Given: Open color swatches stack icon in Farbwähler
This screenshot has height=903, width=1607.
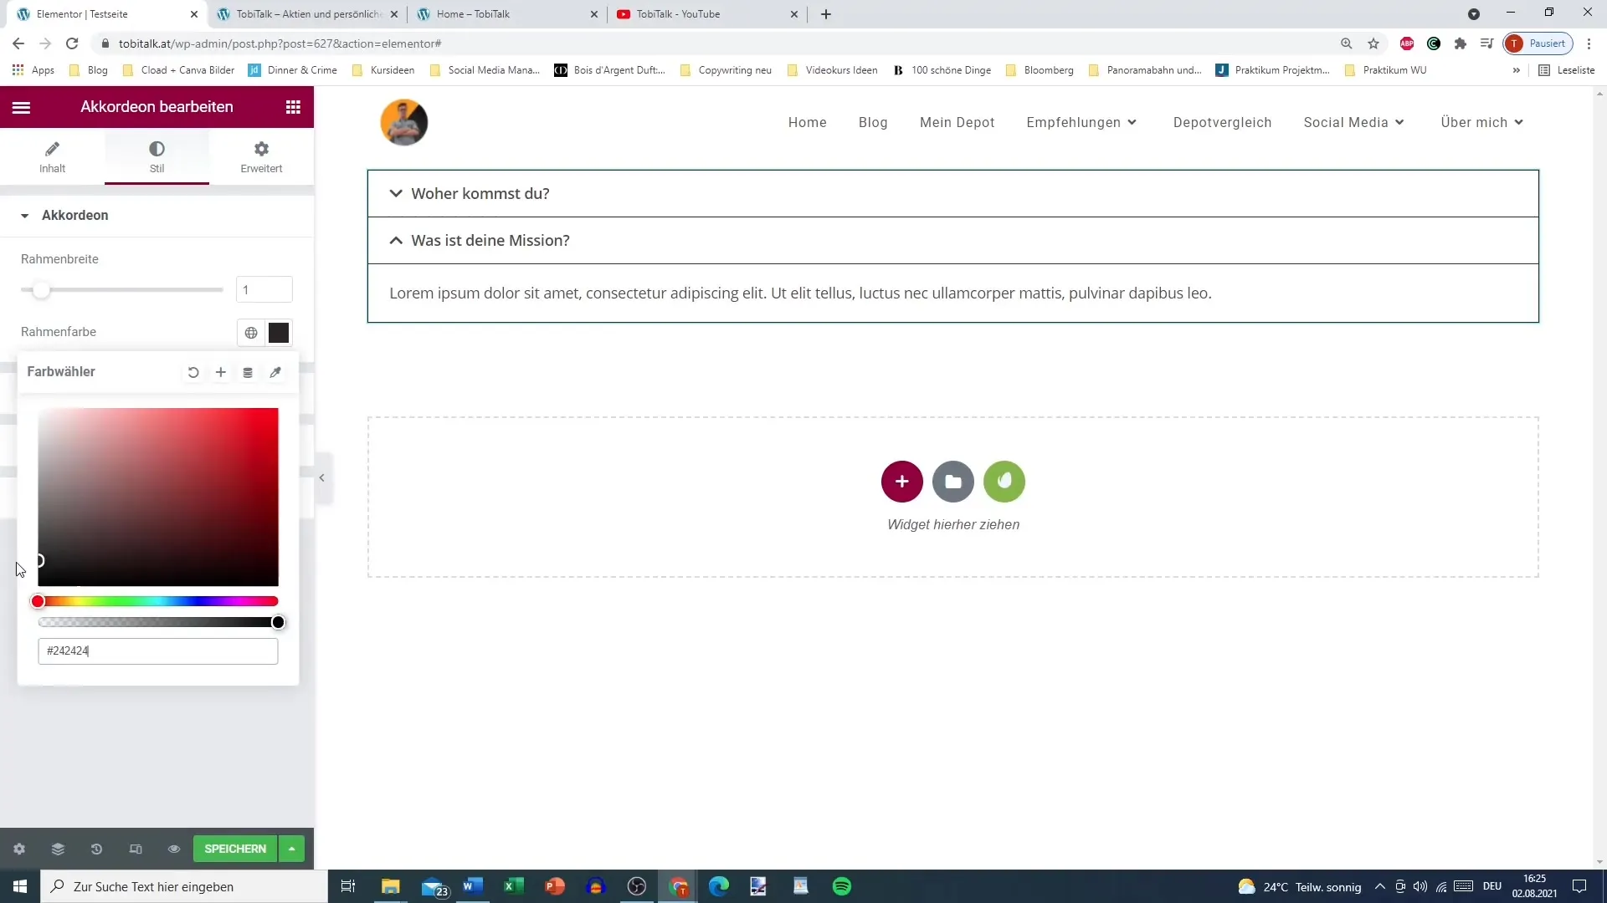Looking at the screenshot, I should coord(248,372).
